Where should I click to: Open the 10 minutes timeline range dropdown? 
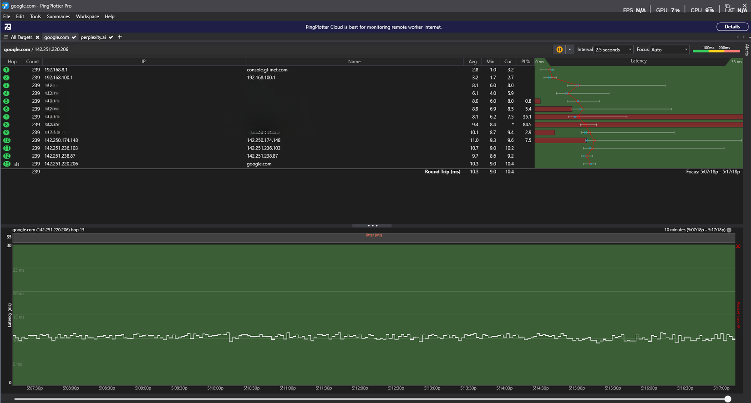coord(729,230)
